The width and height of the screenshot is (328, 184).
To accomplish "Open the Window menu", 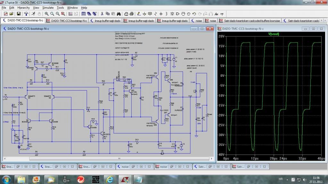I will point(72,8).
